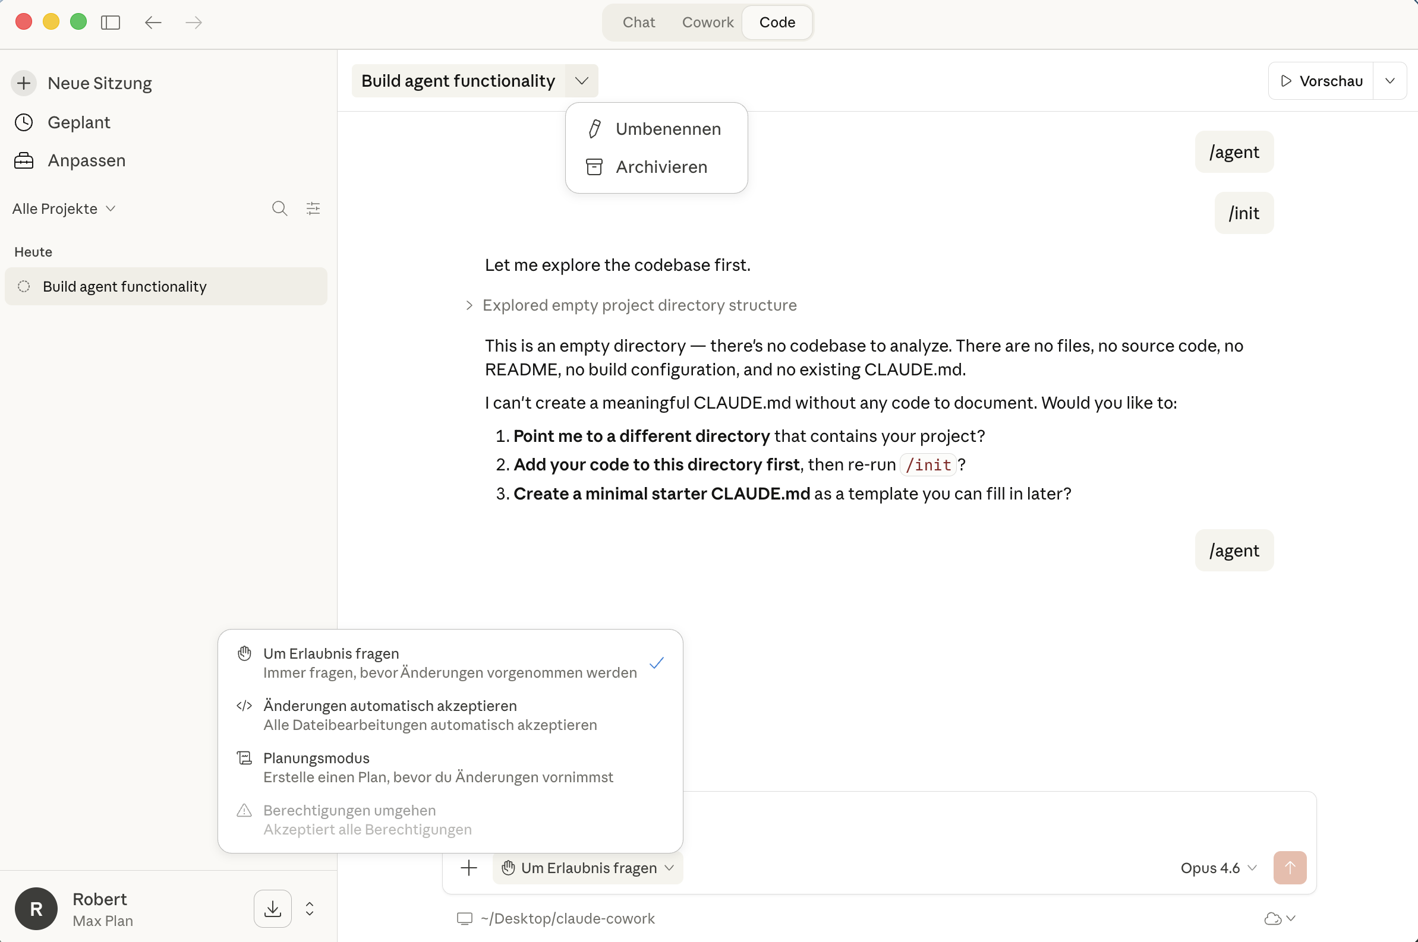Open the sidebar filter settings icon
Image resolution: width=1418 pixels, height=942 pixels.
(313, 208)
